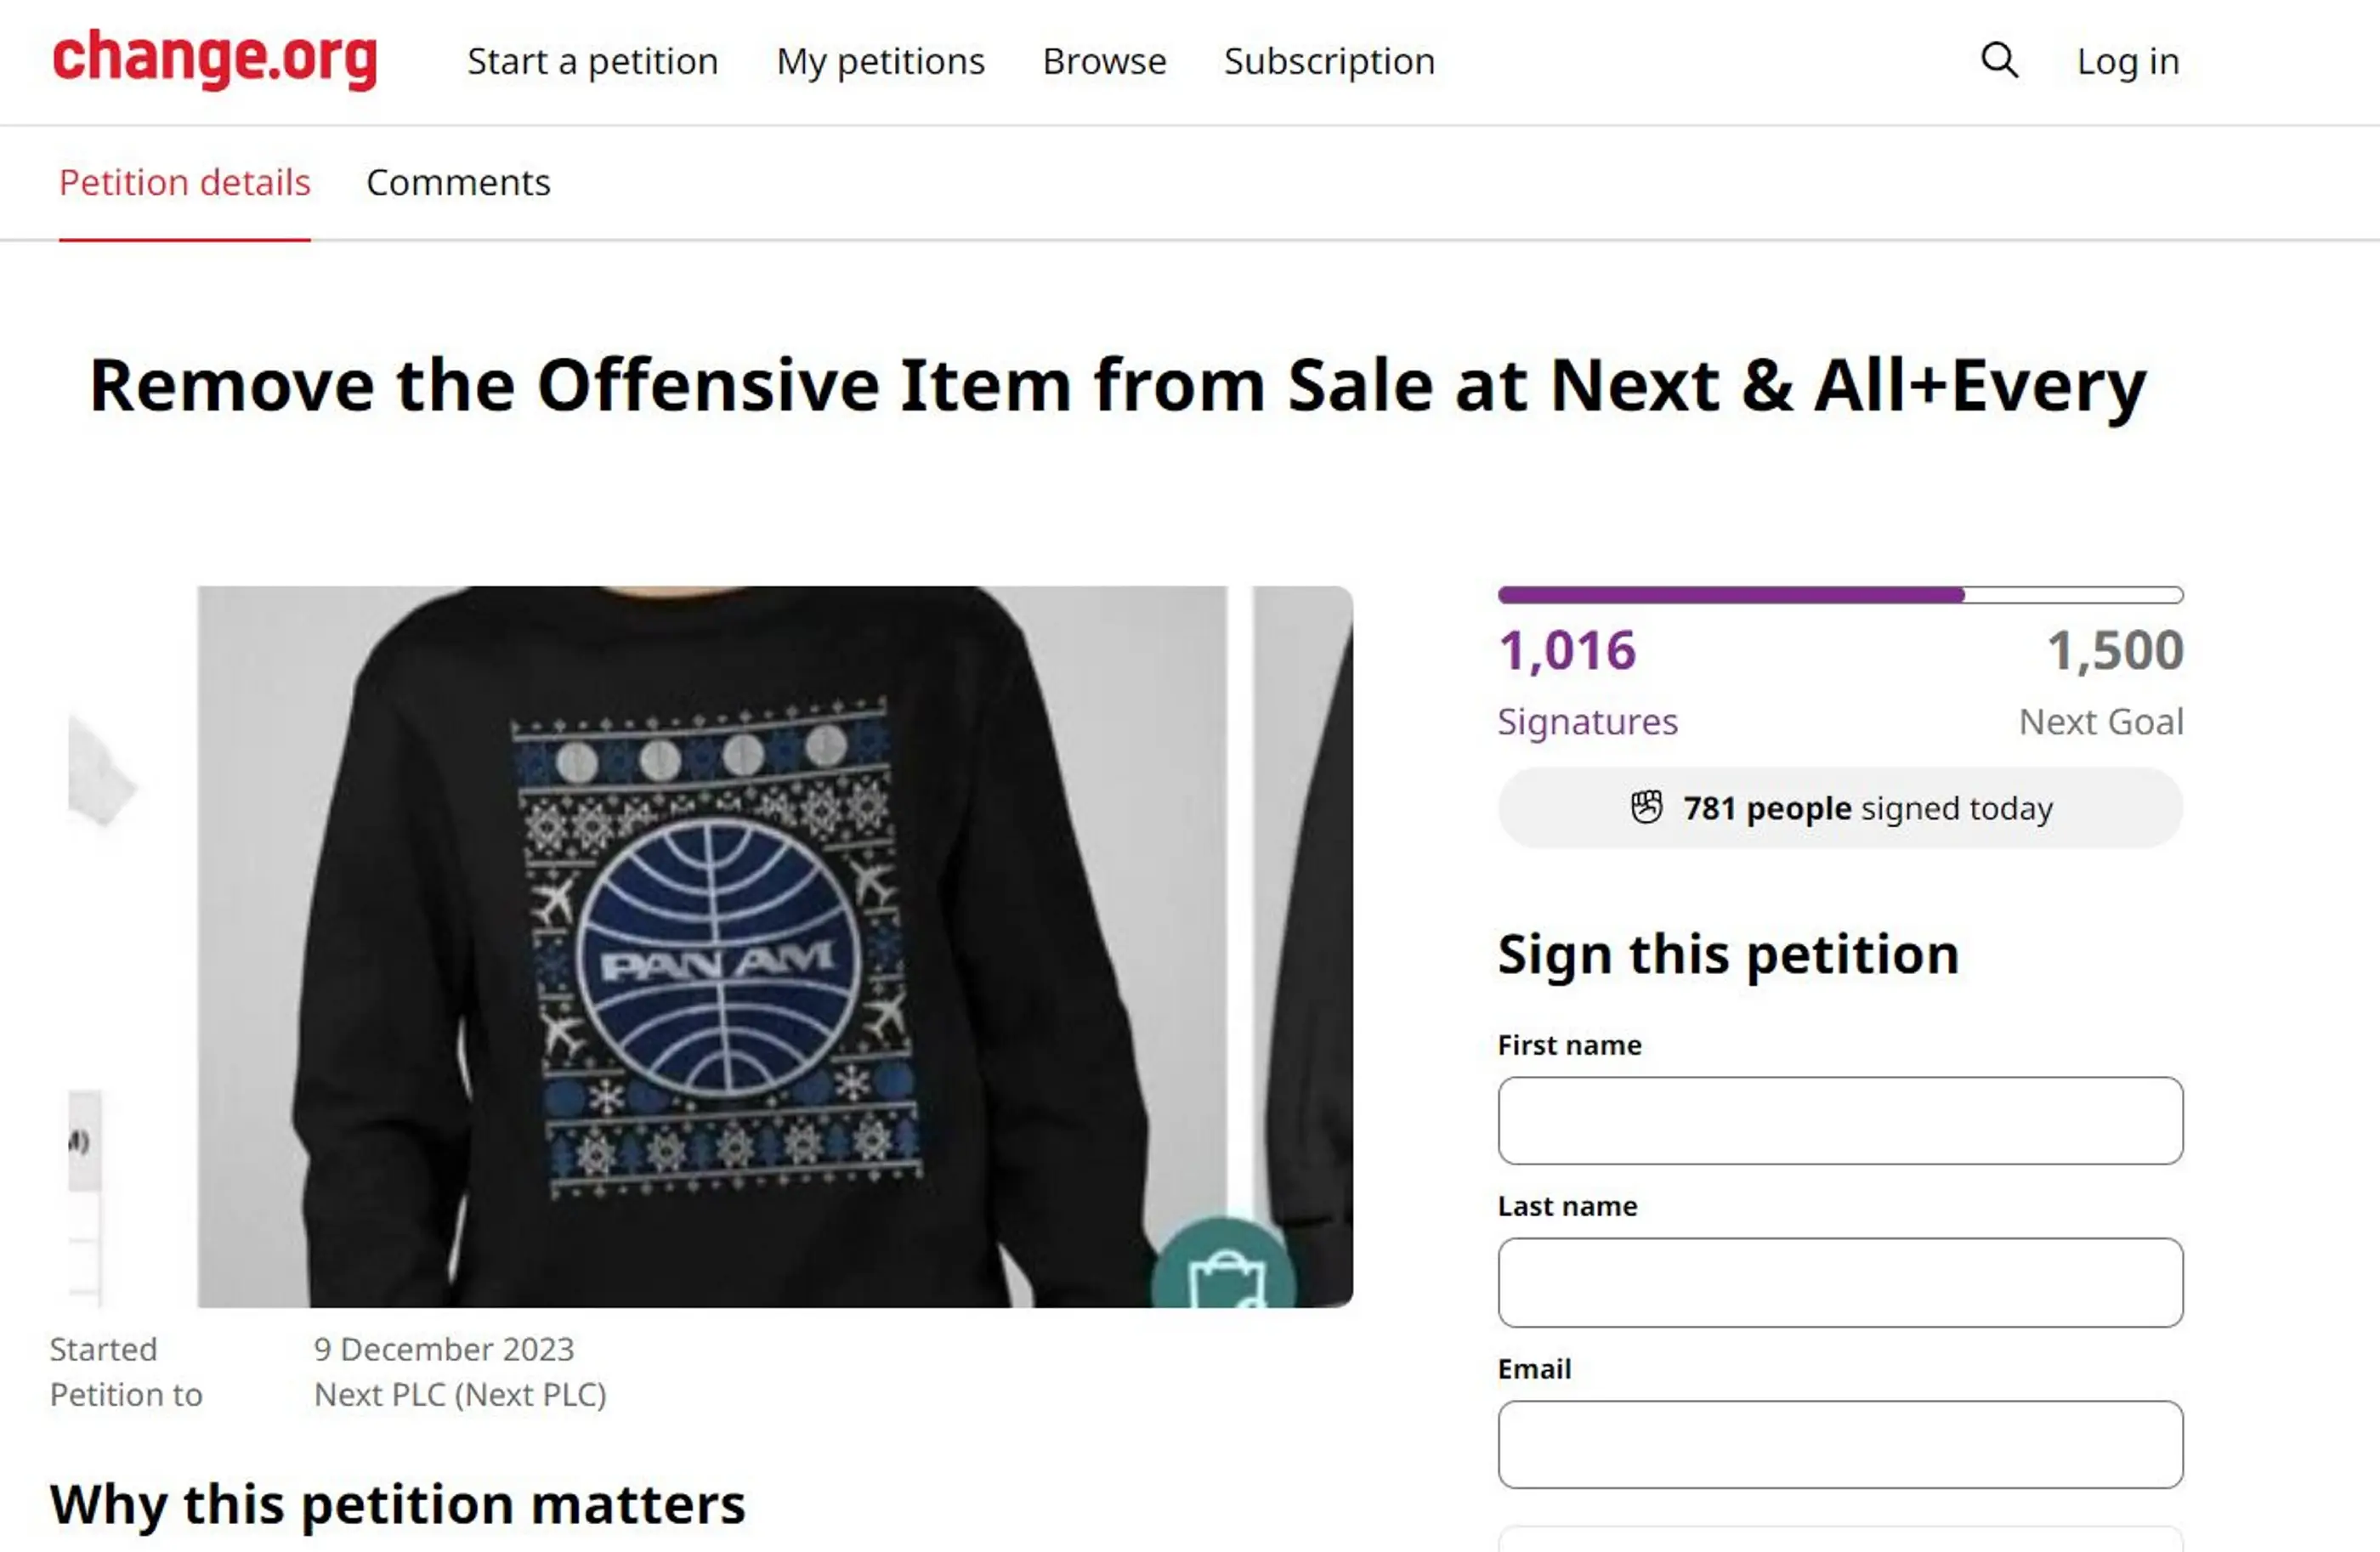
Task: Click the 781 people signed today badge
Action: [x=1840, y=808]
